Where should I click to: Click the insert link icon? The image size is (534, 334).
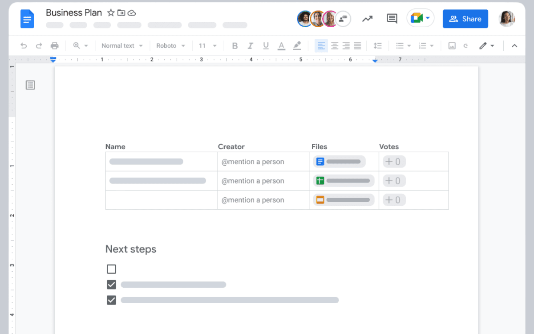pos(466,45)
